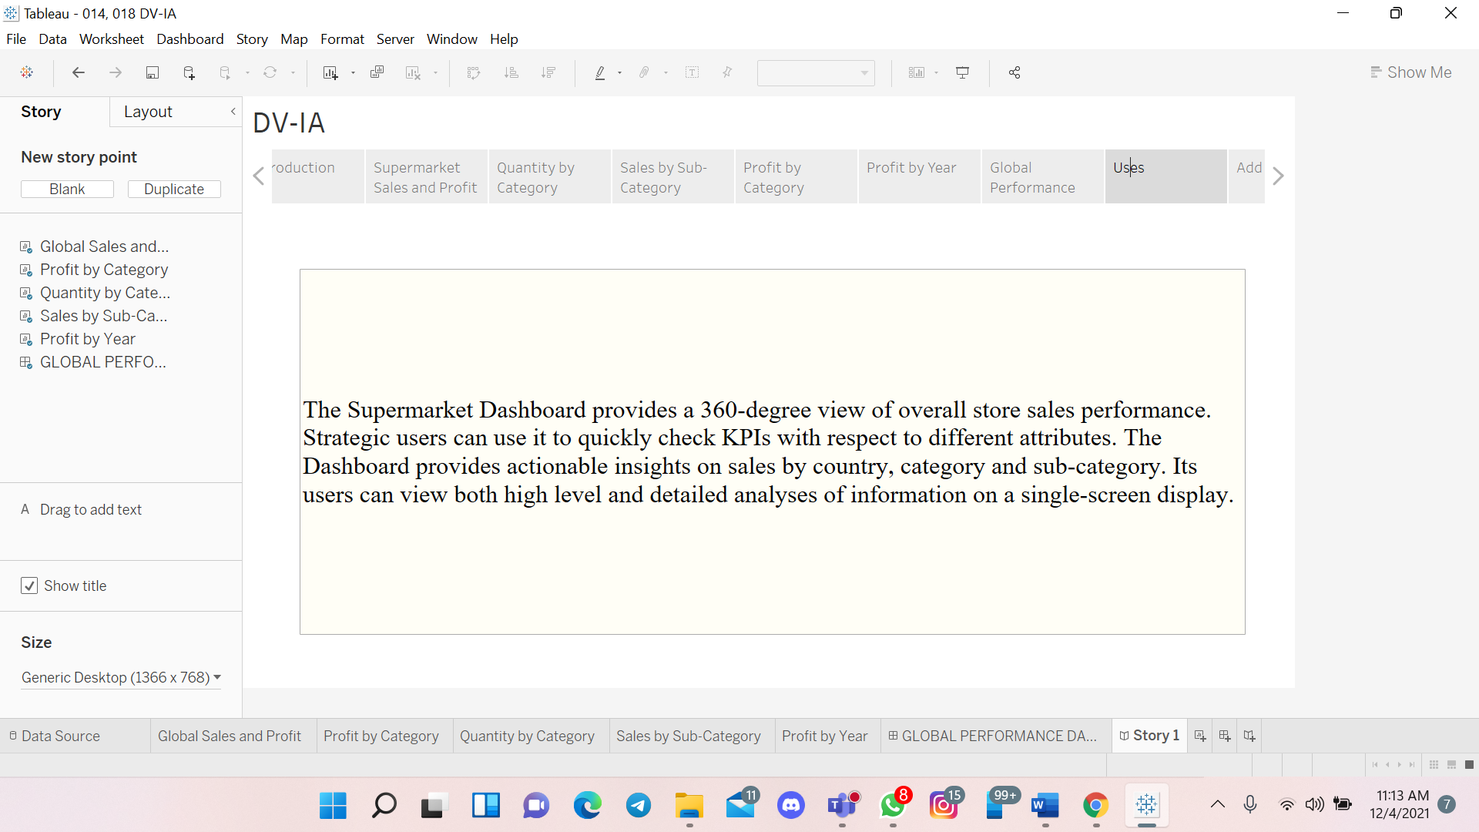Click the New Story tab icon at bottom
Viewport: 1479px width, 832px height.
click(x=1249, y=736)
